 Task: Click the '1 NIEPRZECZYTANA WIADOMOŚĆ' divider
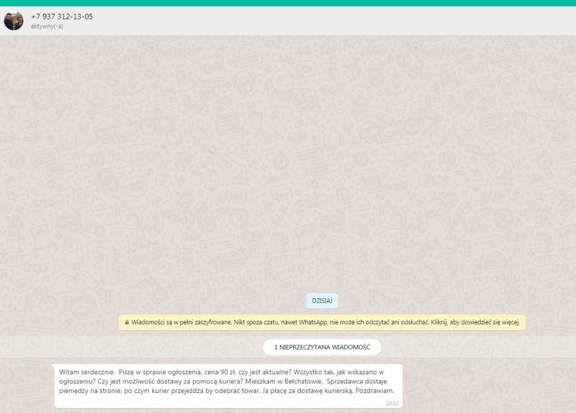coord(322,347)
